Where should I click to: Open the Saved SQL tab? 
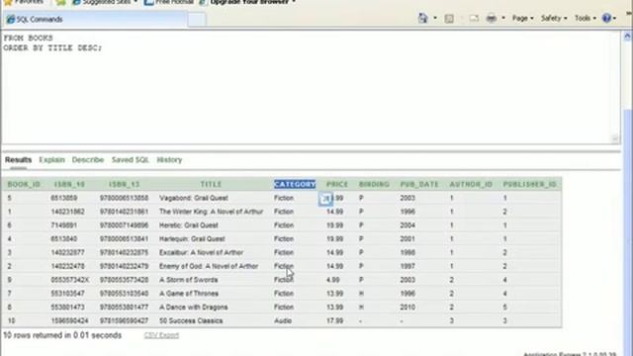(x=130, y=160)
